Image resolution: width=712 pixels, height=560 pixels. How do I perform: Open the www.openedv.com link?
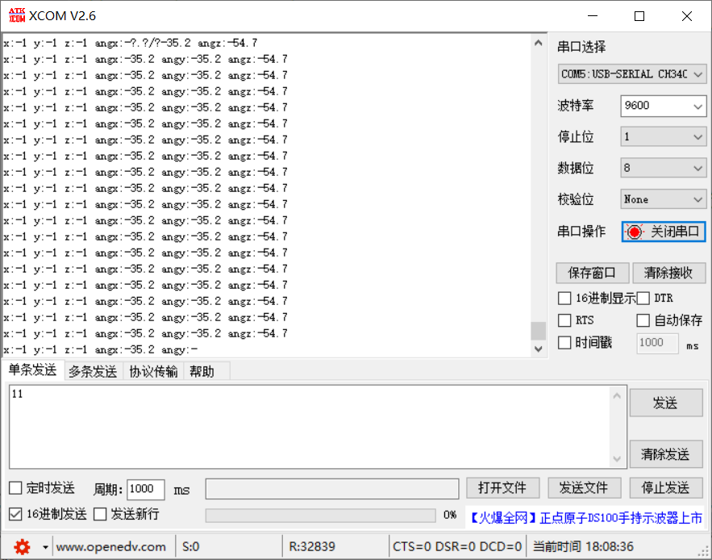[110, 547]
